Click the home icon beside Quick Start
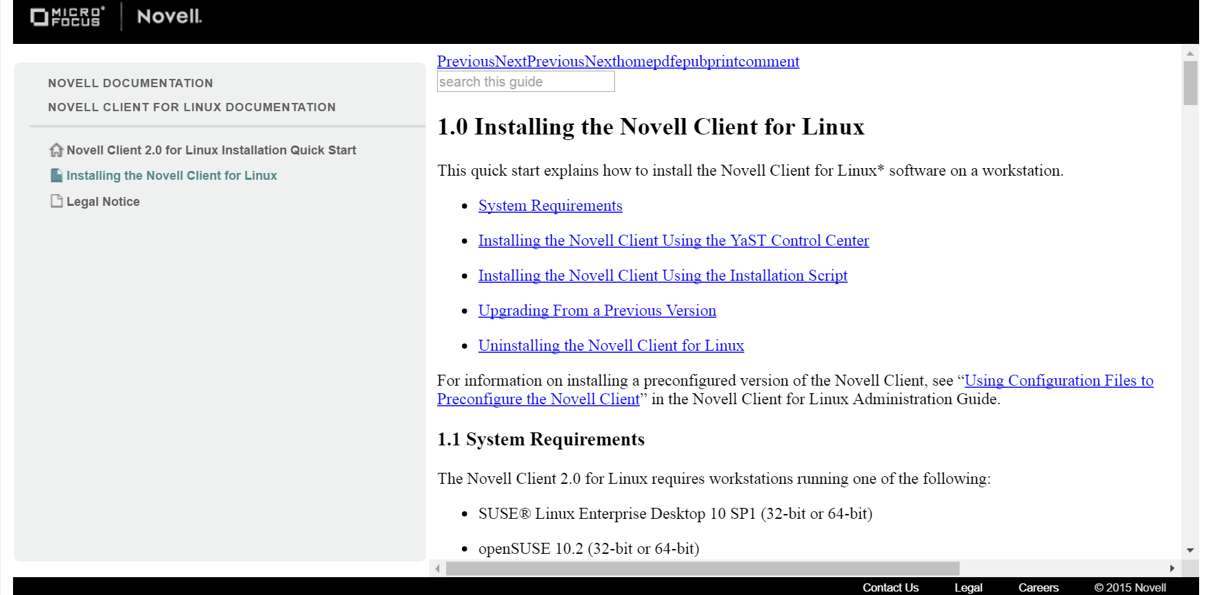 pos(56,150)
